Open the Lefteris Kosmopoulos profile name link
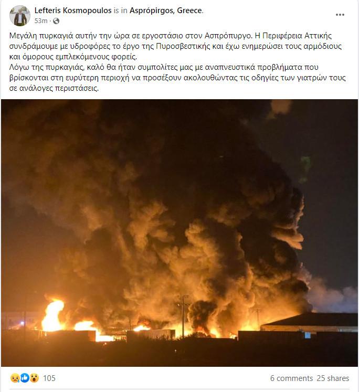 click(73, 10)
